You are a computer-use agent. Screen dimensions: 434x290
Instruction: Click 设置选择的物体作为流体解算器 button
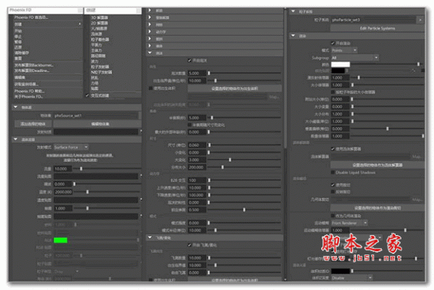(x=378, y=165)
